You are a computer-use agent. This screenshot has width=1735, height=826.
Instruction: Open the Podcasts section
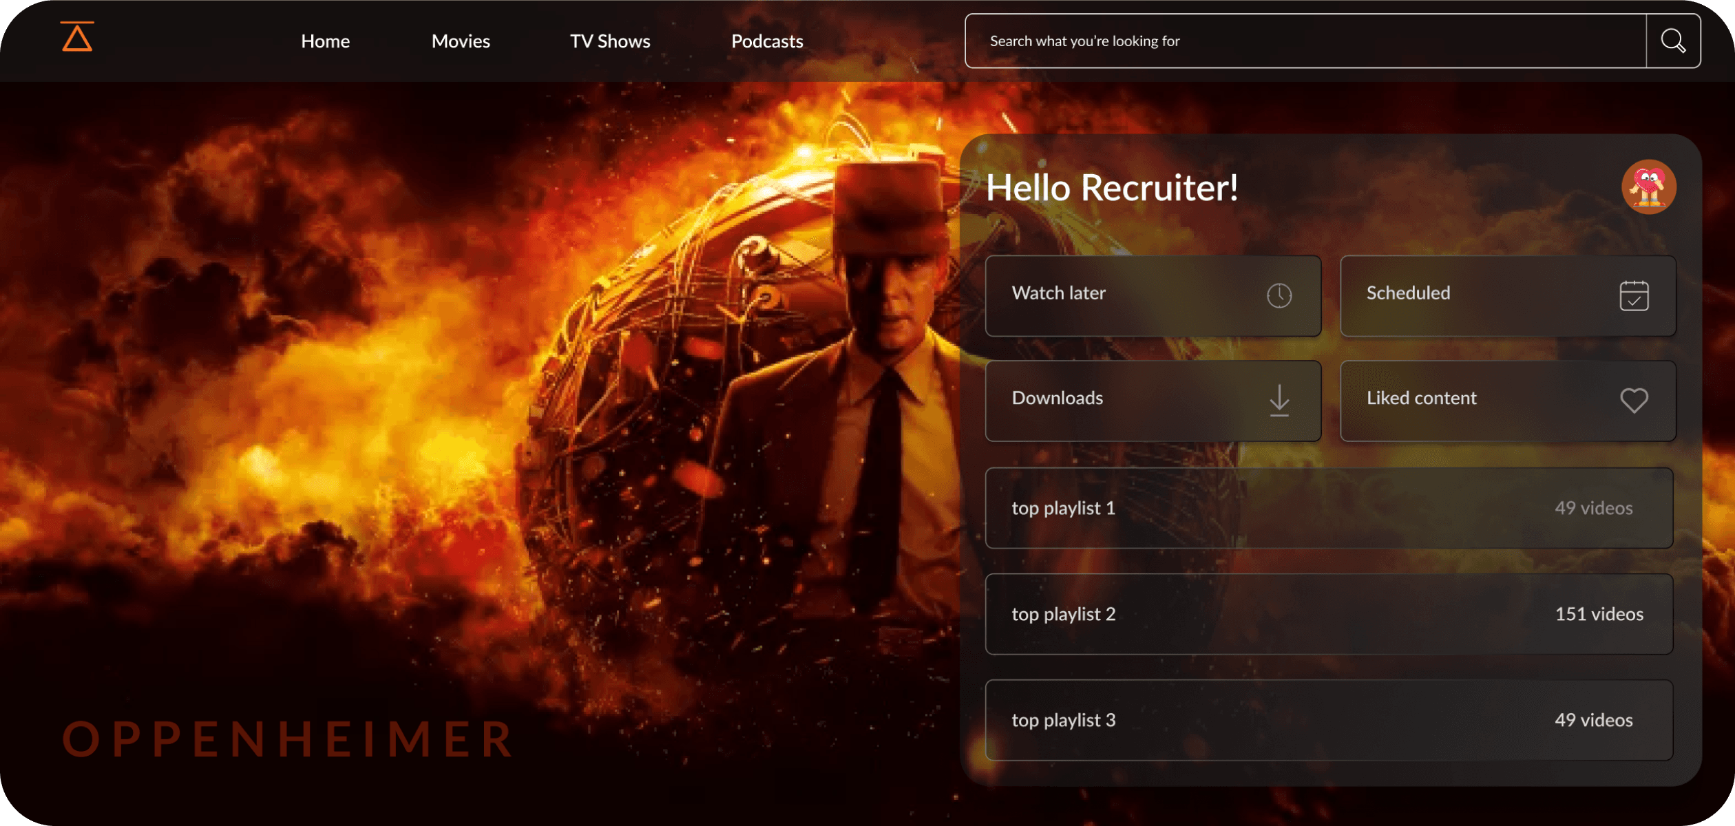(767, 41)
